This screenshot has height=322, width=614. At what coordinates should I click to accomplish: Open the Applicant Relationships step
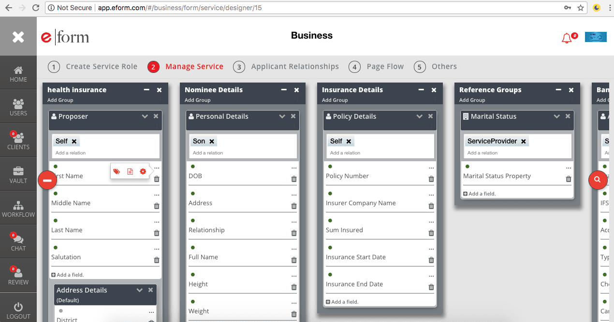[x=295, y=66]
